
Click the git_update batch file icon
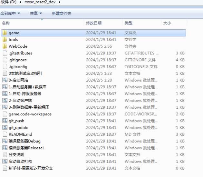[5, 127]
